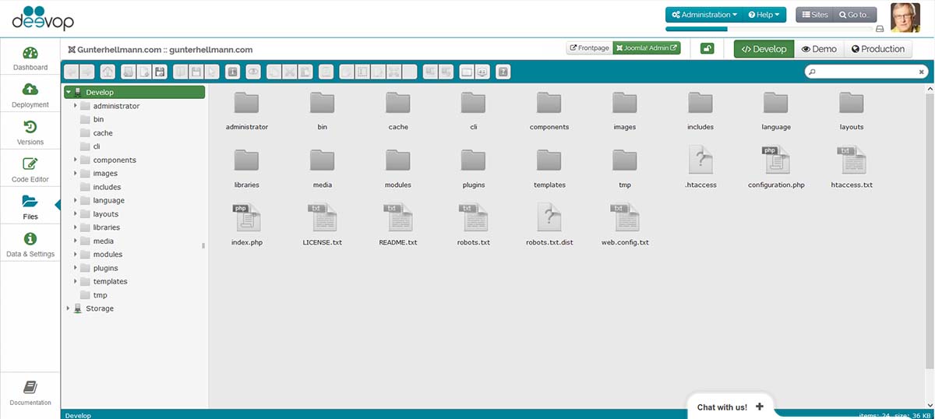This screenshot has height=419, width=935.
Task: Click the save floppy disk toolbar icon
Action: 161,72
